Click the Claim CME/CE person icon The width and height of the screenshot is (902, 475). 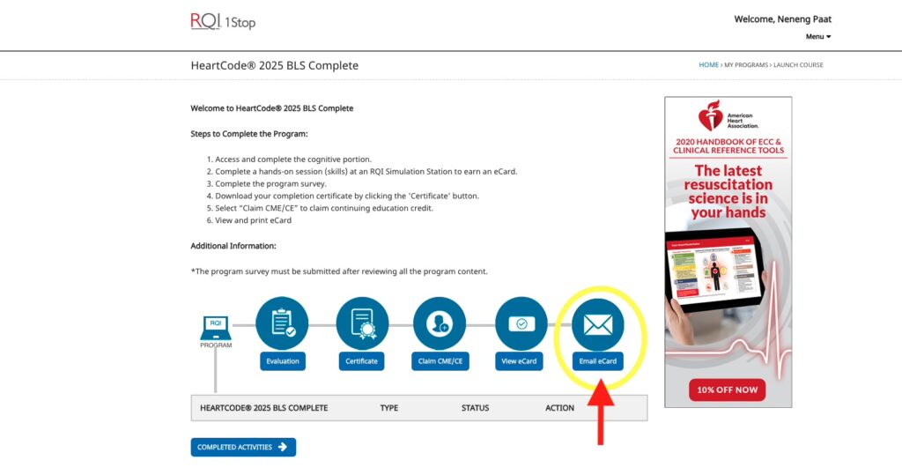(439, 323)
